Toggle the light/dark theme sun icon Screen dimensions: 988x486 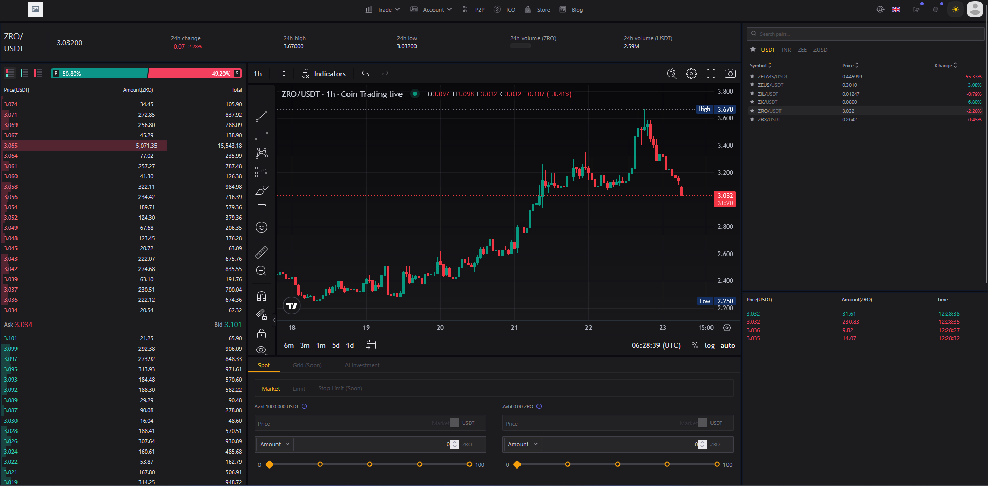pos(956,9)
